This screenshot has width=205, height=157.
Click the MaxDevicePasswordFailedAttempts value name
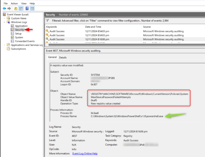pyautogui.click(x=111, y=97)
